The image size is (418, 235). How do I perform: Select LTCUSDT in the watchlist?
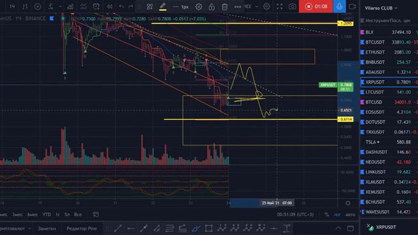[389, 92]
